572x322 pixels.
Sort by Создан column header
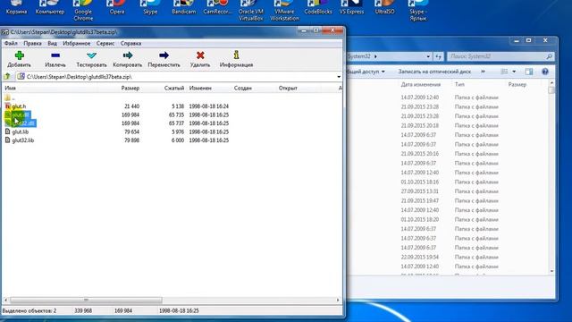243,88
